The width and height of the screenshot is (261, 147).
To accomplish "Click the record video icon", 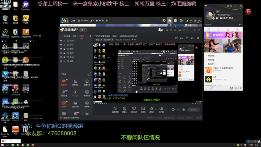I will point(173,109).
